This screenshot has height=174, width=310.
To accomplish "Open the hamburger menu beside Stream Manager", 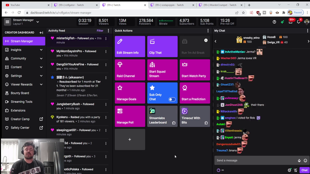I will [7, 22].
